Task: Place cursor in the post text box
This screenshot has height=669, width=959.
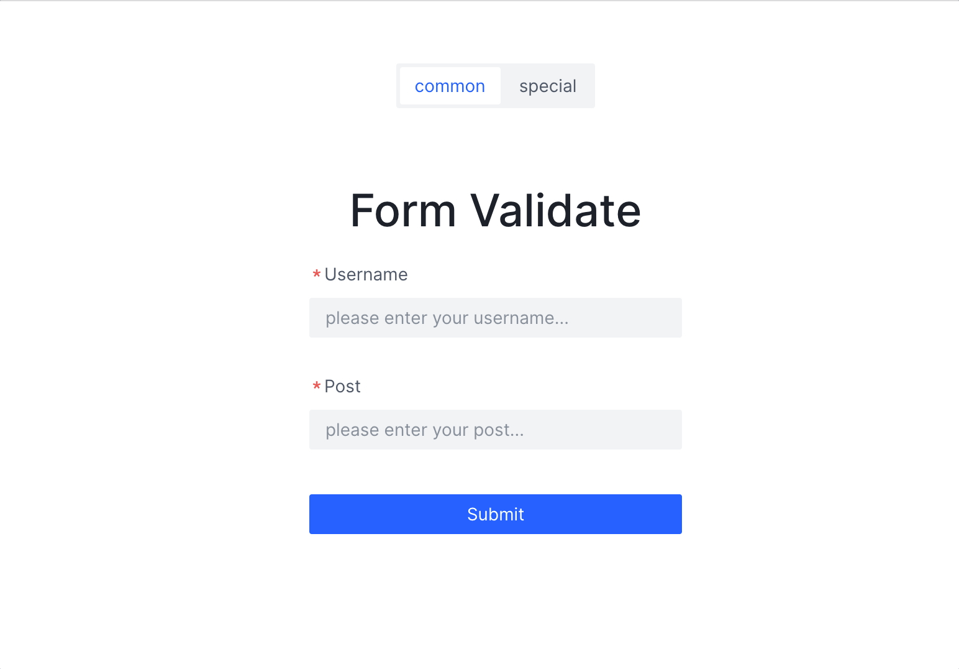Action: point(495,430)
